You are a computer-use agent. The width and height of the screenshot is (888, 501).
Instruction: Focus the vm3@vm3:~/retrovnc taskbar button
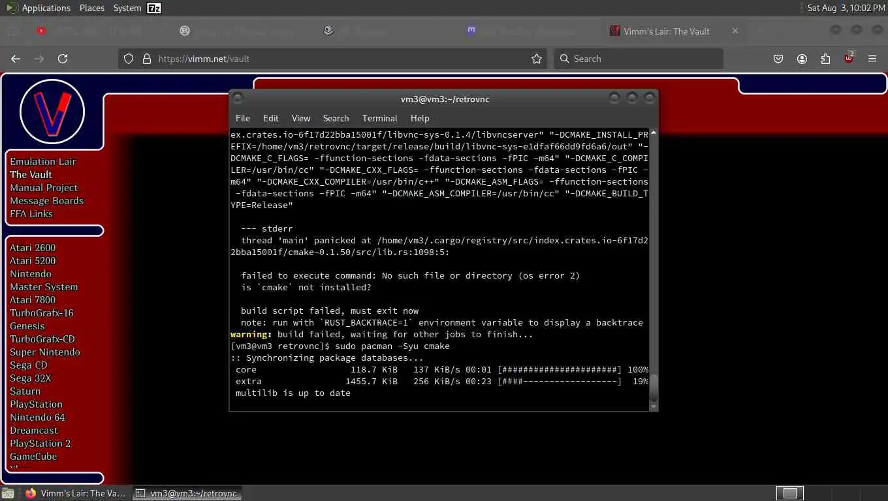187,493
